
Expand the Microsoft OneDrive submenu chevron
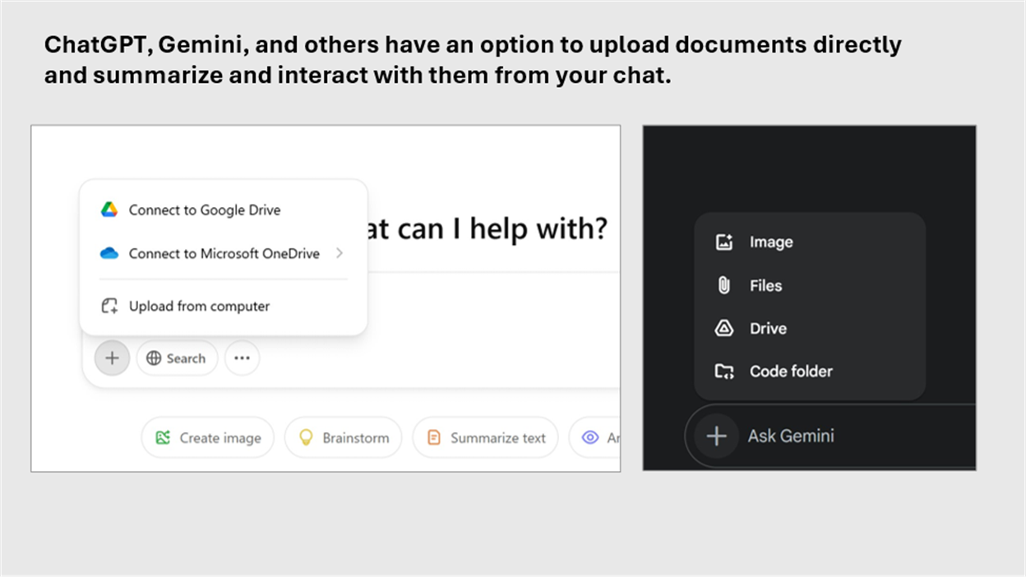[340, 253]
